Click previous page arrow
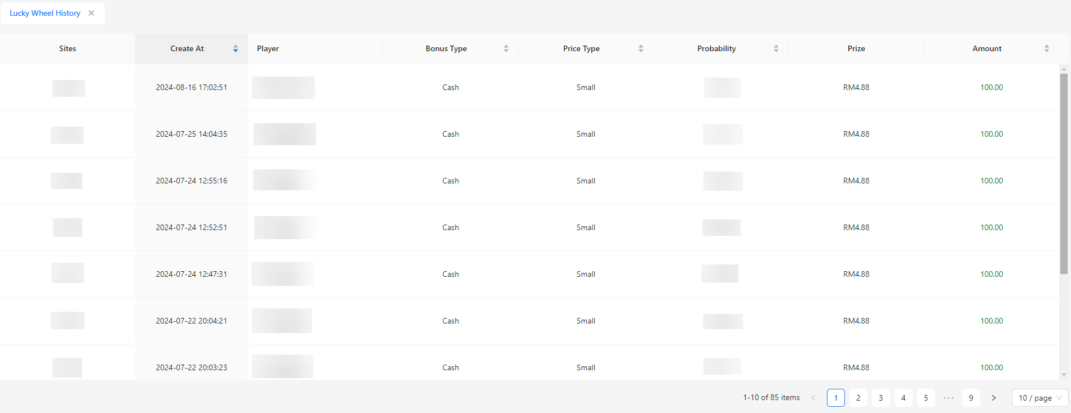Image resolution: width=1071 pixels, height=413 pixels. tap(813, 398)
